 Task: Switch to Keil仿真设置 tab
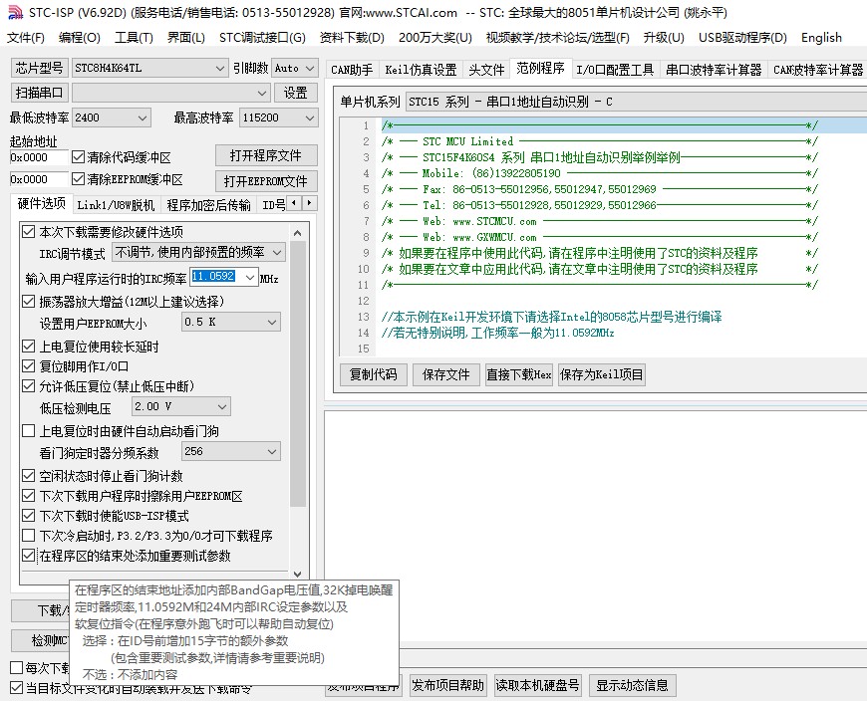[421, 70]
